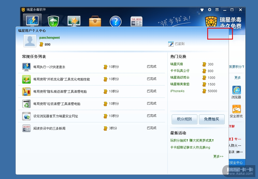Open the blue question mark help tab
The height and width of the screenshot is (179, 258).
[115, 21]
